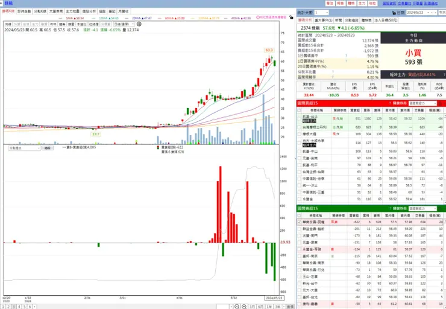The image size is (446, 309).
Task: Open the 日線(還原) period dropdown
Action: (x=124, y=25)
